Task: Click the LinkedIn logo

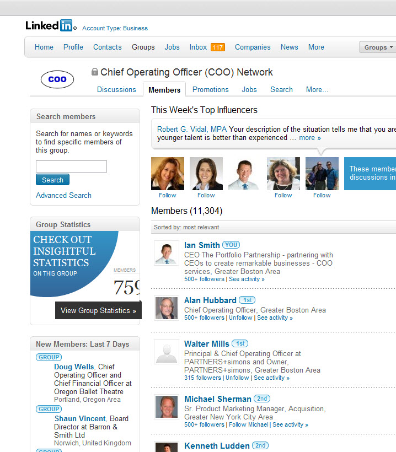Action: 51,26
